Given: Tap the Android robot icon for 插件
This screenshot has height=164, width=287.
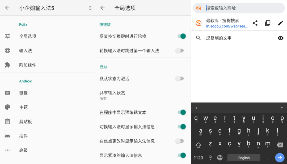Looking at the screenshot, I should coord(7,136).
